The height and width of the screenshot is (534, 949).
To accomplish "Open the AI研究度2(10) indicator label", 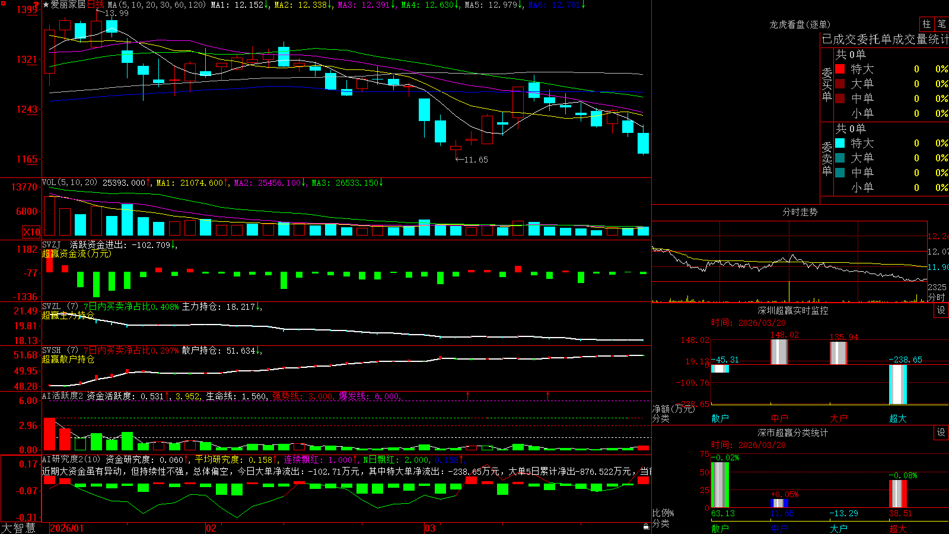I will pos(72,459).
